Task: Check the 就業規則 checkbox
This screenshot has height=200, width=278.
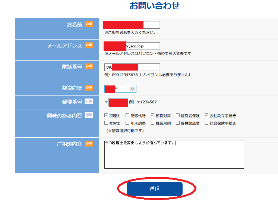Action: (x=152, y=123)
